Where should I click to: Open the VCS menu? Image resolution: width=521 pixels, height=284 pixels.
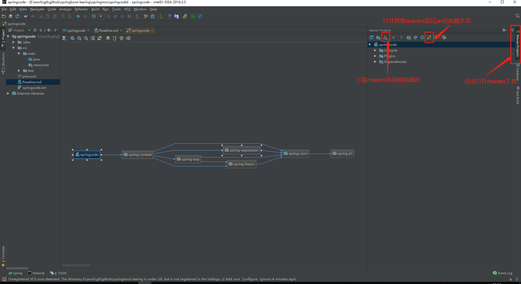point(127,9)
